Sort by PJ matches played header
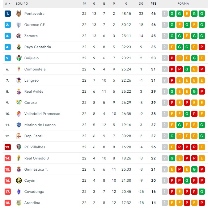Viewport: 208px width, 208px height. pos(84,4)
